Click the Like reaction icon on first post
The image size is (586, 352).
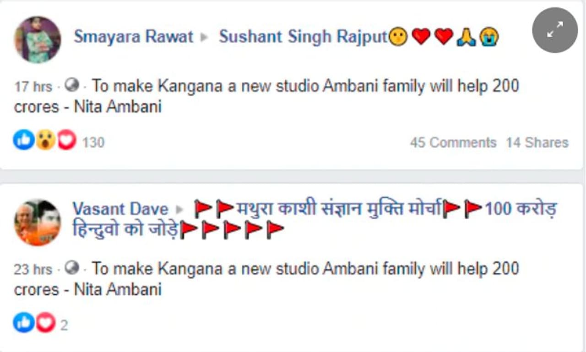(24, 140)
